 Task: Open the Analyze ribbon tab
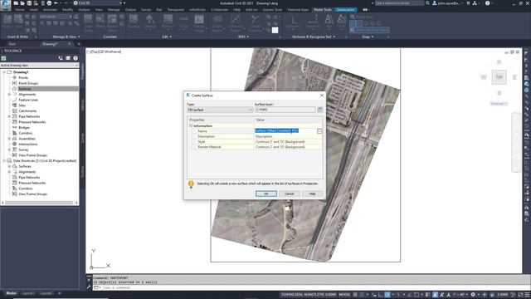click(84, 10)
